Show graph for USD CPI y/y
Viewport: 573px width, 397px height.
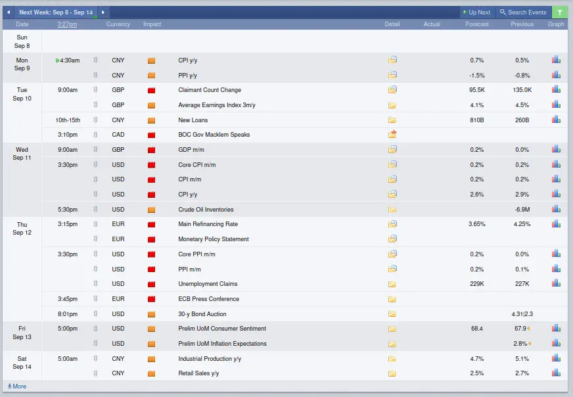(556, 193)
